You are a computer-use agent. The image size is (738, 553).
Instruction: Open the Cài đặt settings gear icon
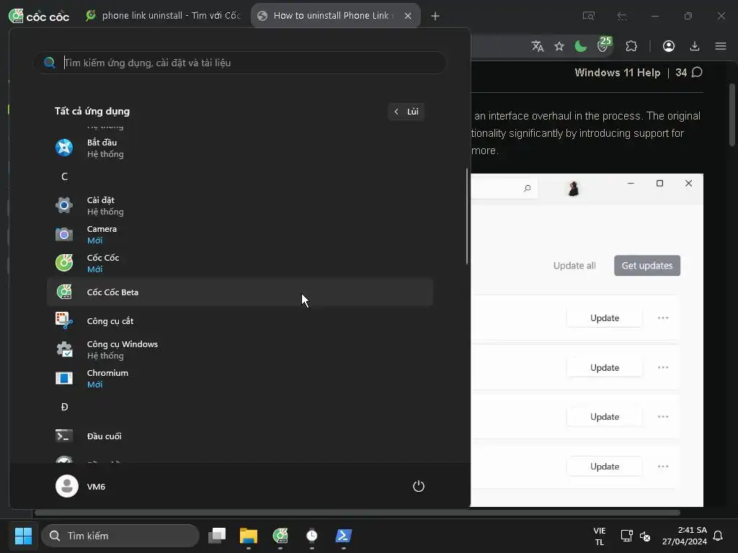[x=64, y=205]
